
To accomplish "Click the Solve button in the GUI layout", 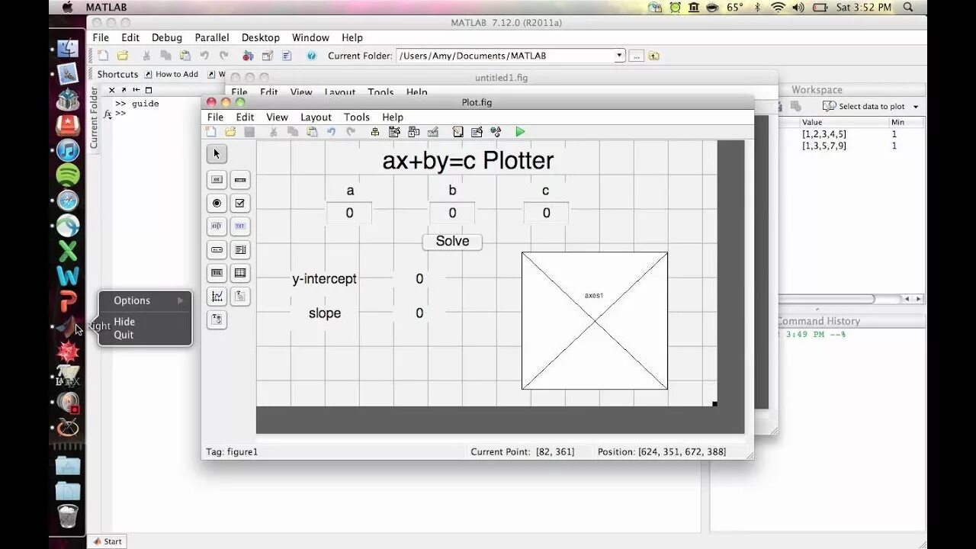I will pos(451,241).
